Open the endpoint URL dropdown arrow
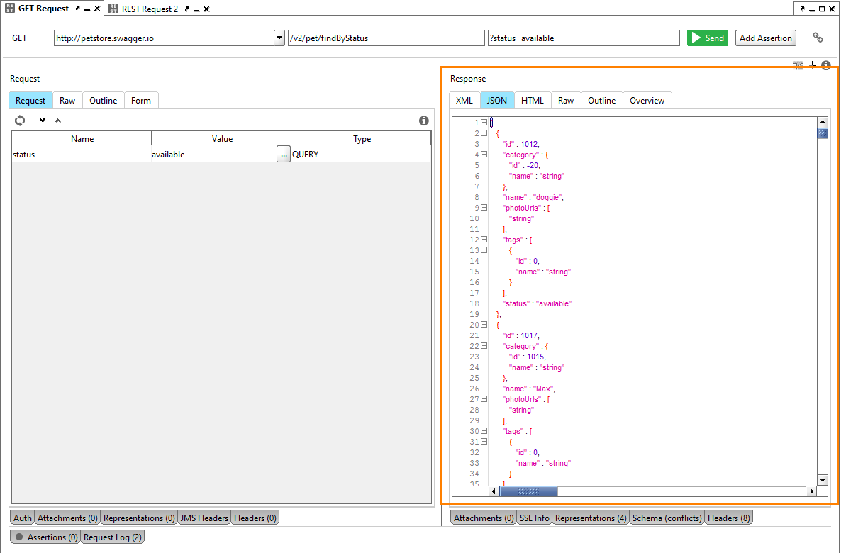 (x=279, y=38)
